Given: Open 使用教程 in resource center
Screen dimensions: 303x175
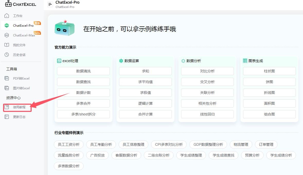Looking at the screenshot, I should click(x=19, y=107).
